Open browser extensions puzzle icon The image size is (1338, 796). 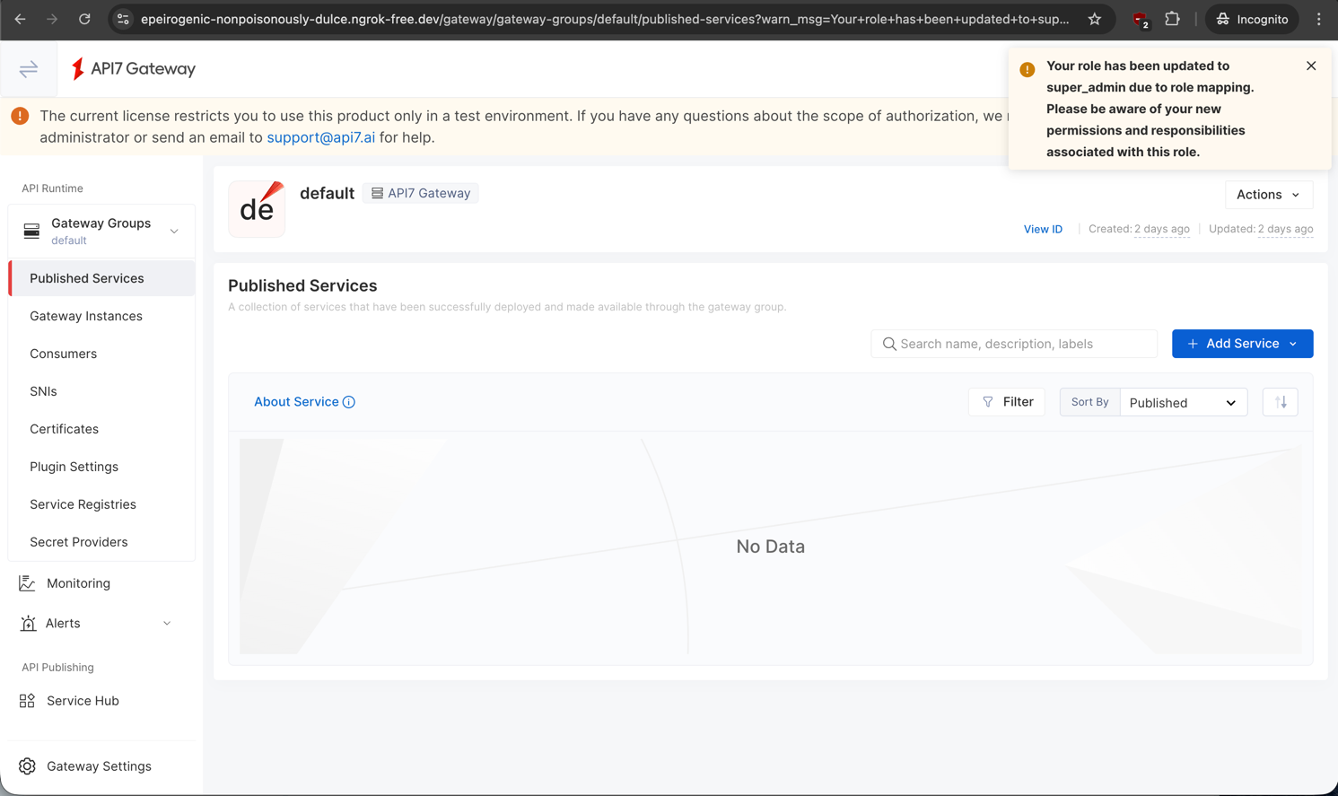[1172, 19]
